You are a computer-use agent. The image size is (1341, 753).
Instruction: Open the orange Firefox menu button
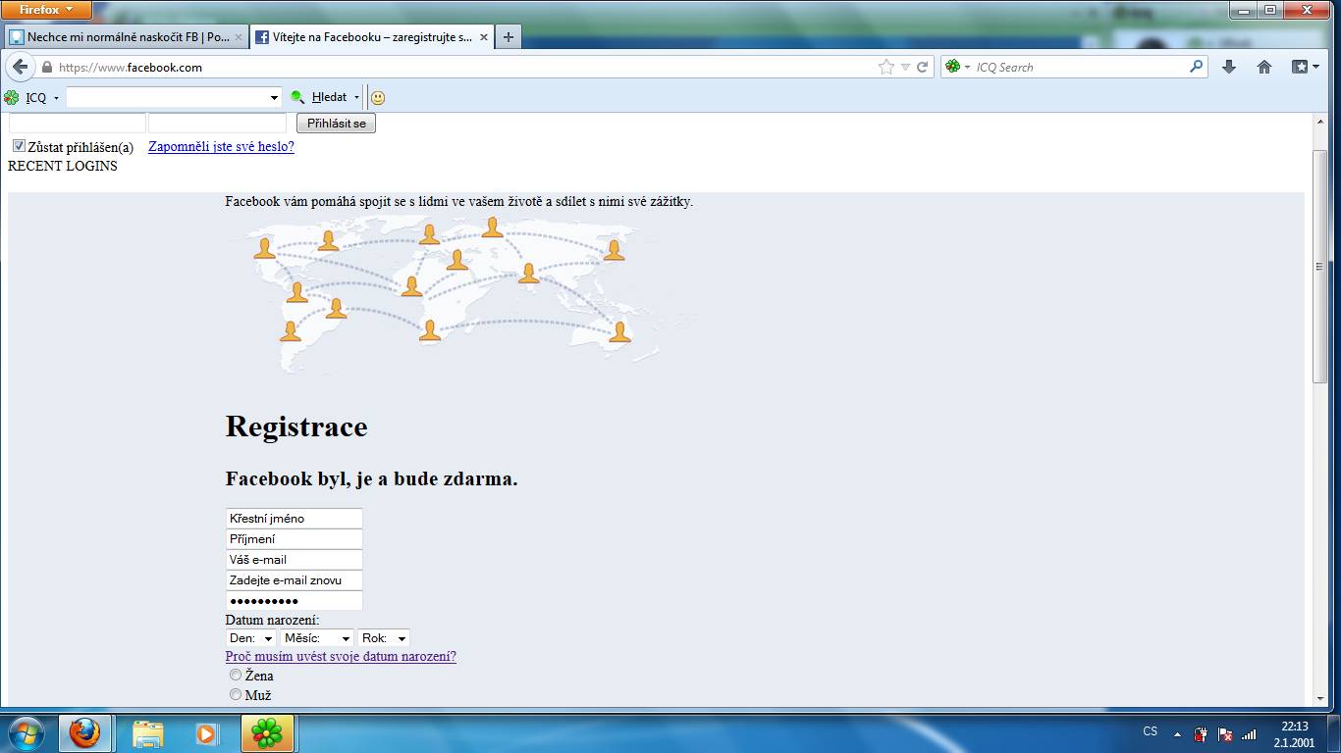tap(46, 10)
